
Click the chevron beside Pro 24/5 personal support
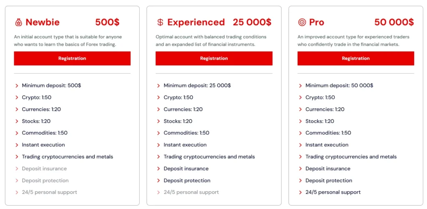coord(301,192)
